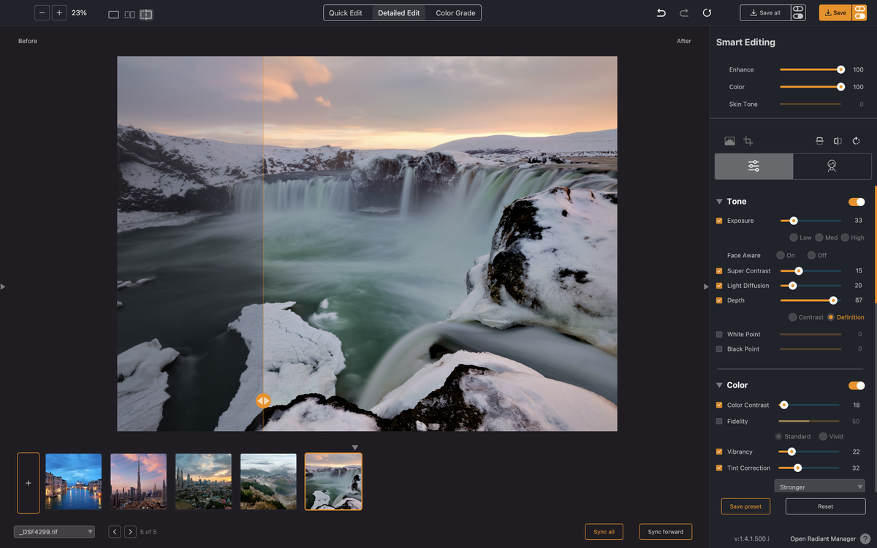Open the Stronger tint correction dropdown
Viewport: 877px width, 548px height.
pyautogui.click(x=819, y=486)
